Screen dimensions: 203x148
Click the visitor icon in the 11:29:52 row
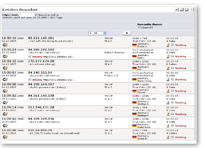point(5,102)
